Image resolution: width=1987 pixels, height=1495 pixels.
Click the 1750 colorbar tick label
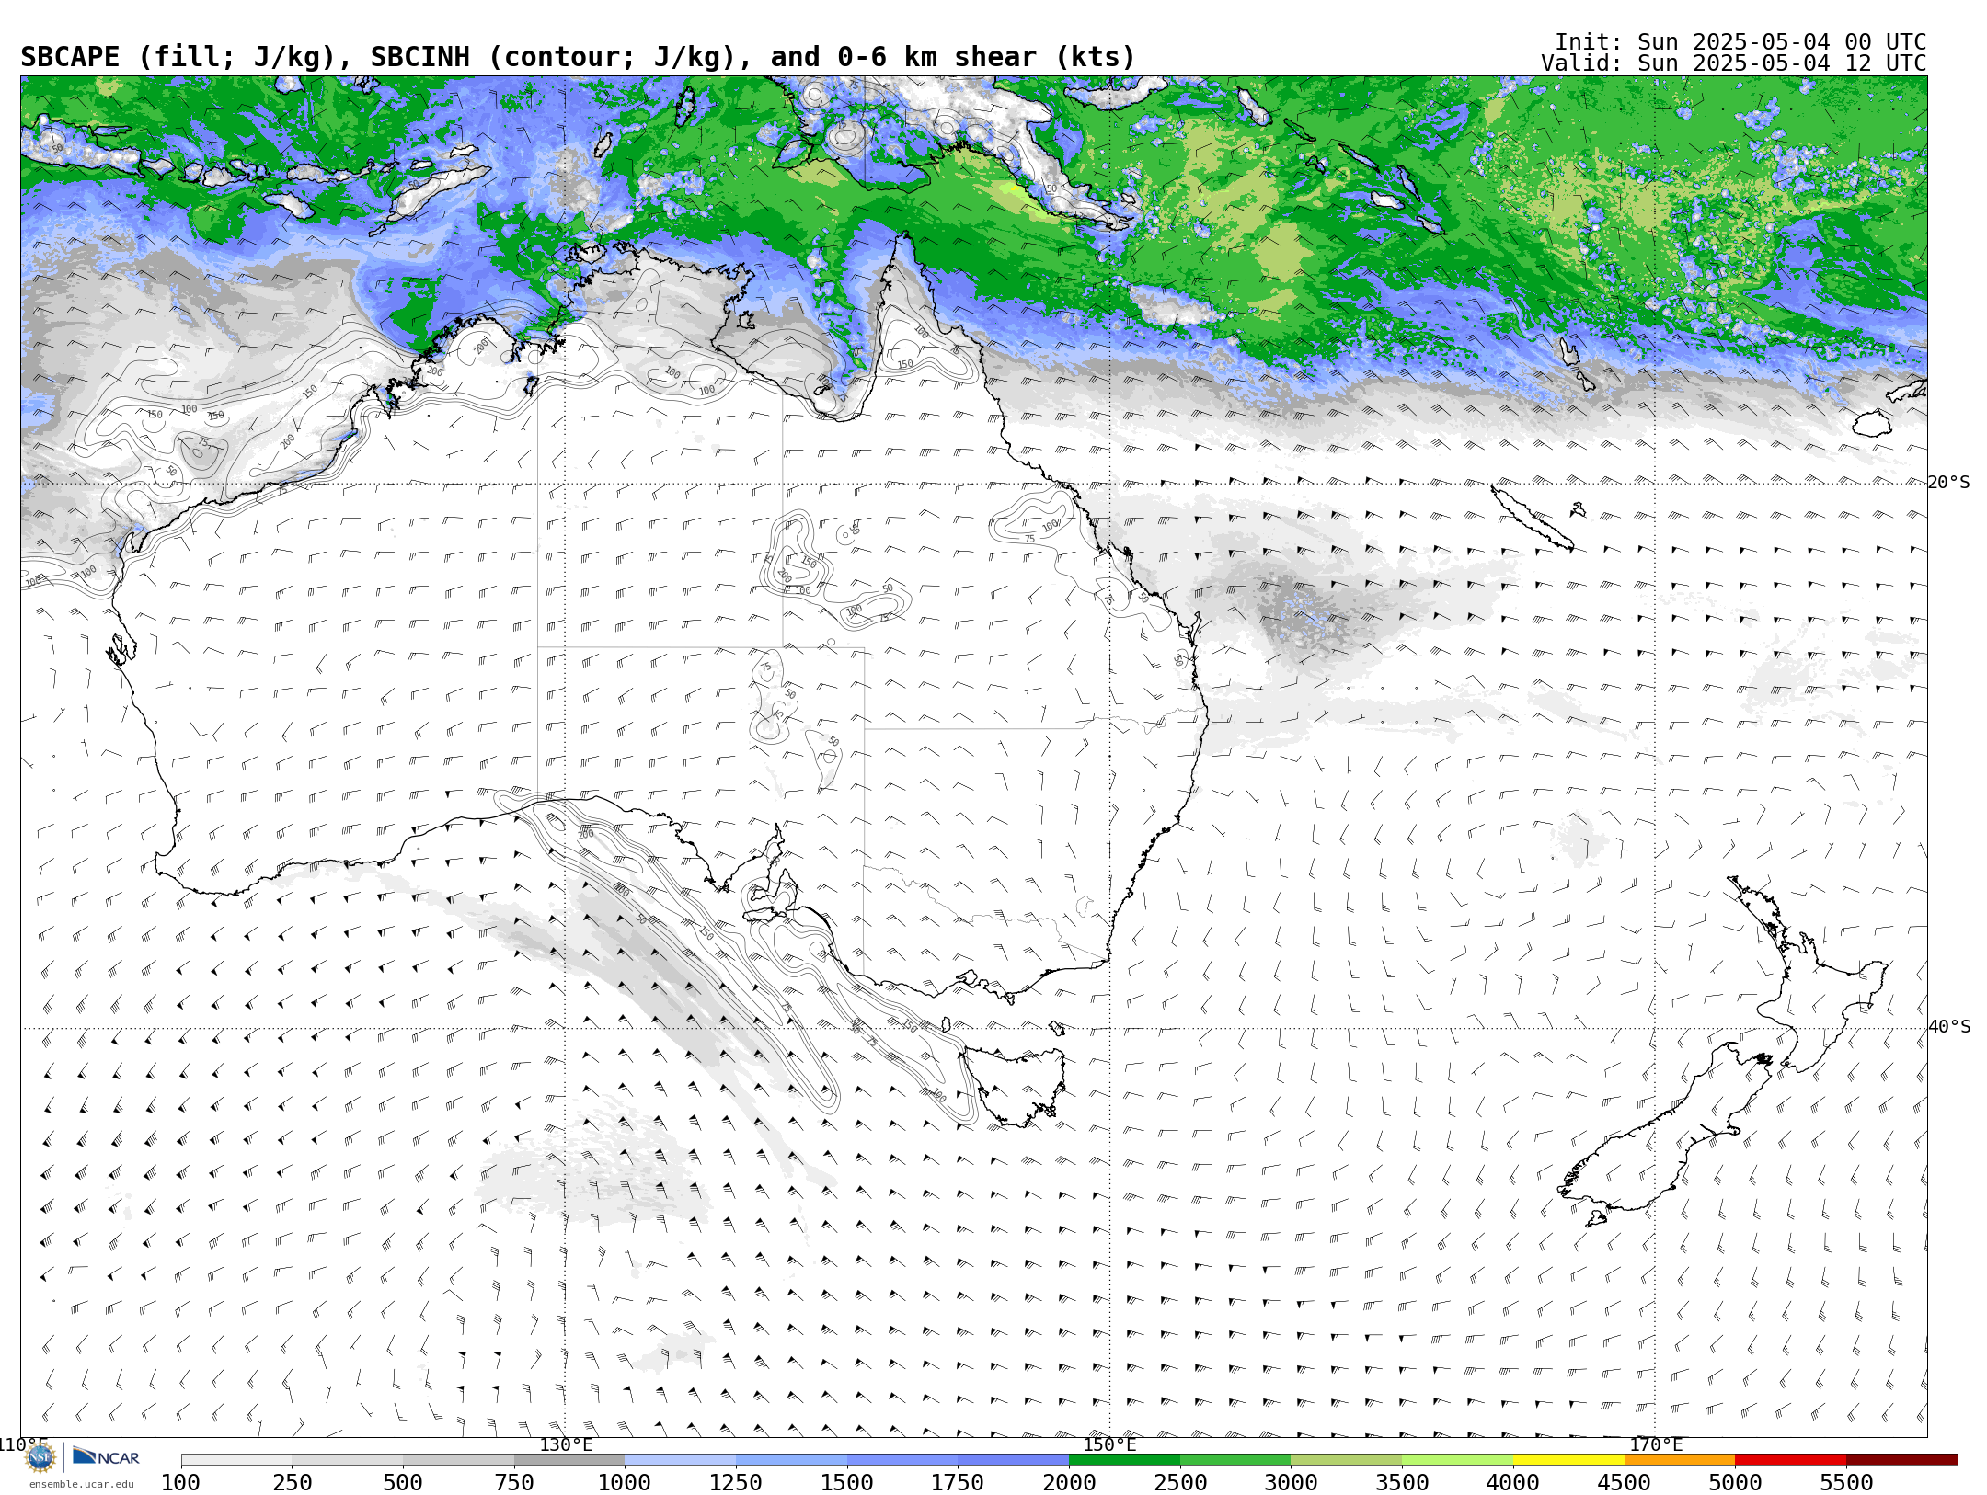point(958,1483)
